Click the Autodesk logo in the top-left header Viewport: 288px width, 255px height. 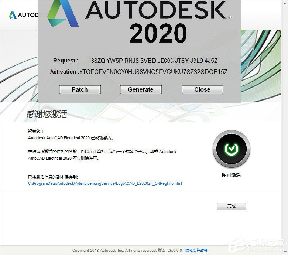[x=24, y=15]
